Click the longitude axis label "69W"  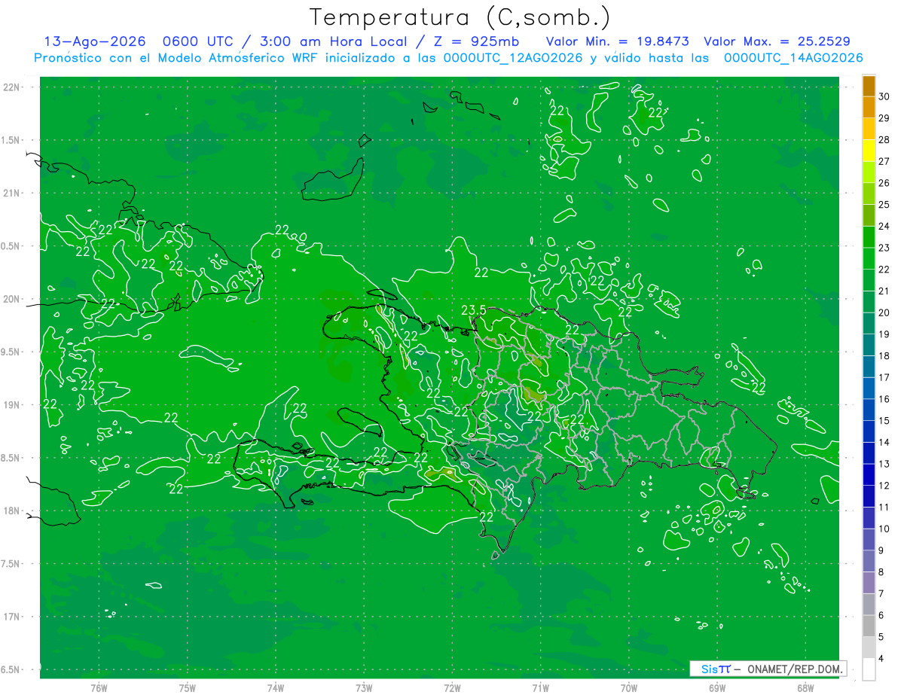click(x=717, y=687)
